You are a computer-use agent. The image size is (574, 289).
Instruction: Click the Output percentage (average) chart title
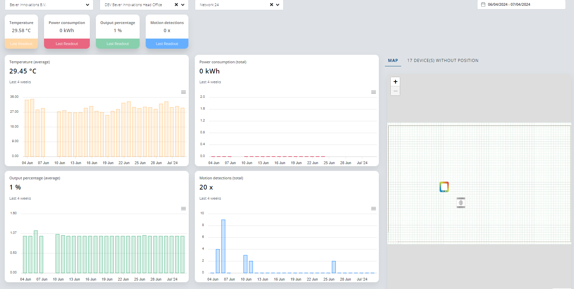(35, 178)
